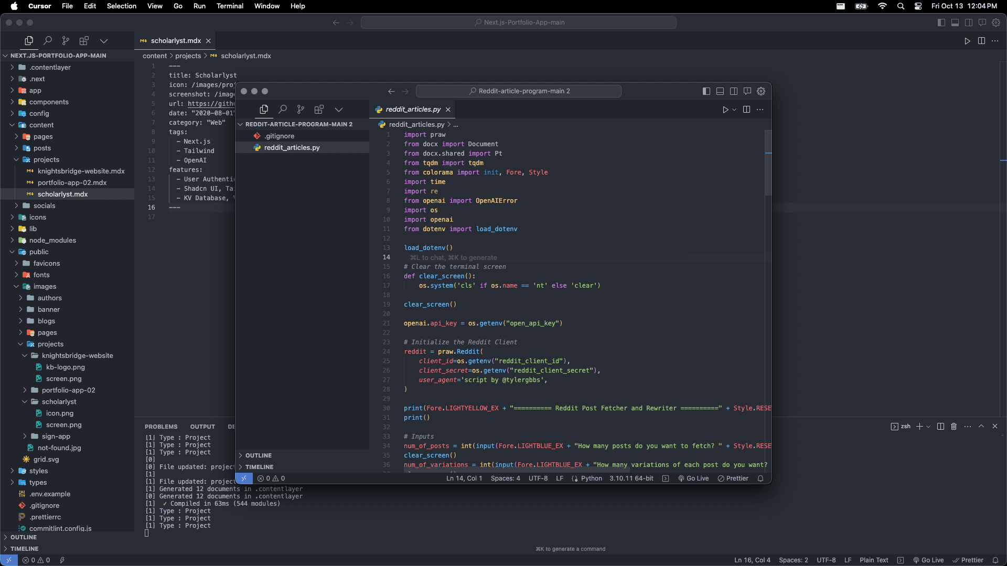The width and height of the screenshot is (1007, 566).
Task: Click the Reddit-article-program-main 2 search field
Action: 518,91
